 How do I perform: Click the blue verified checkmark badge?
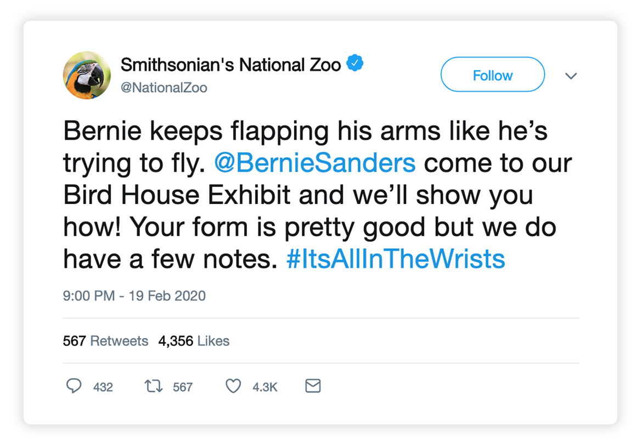click(356, 64)
